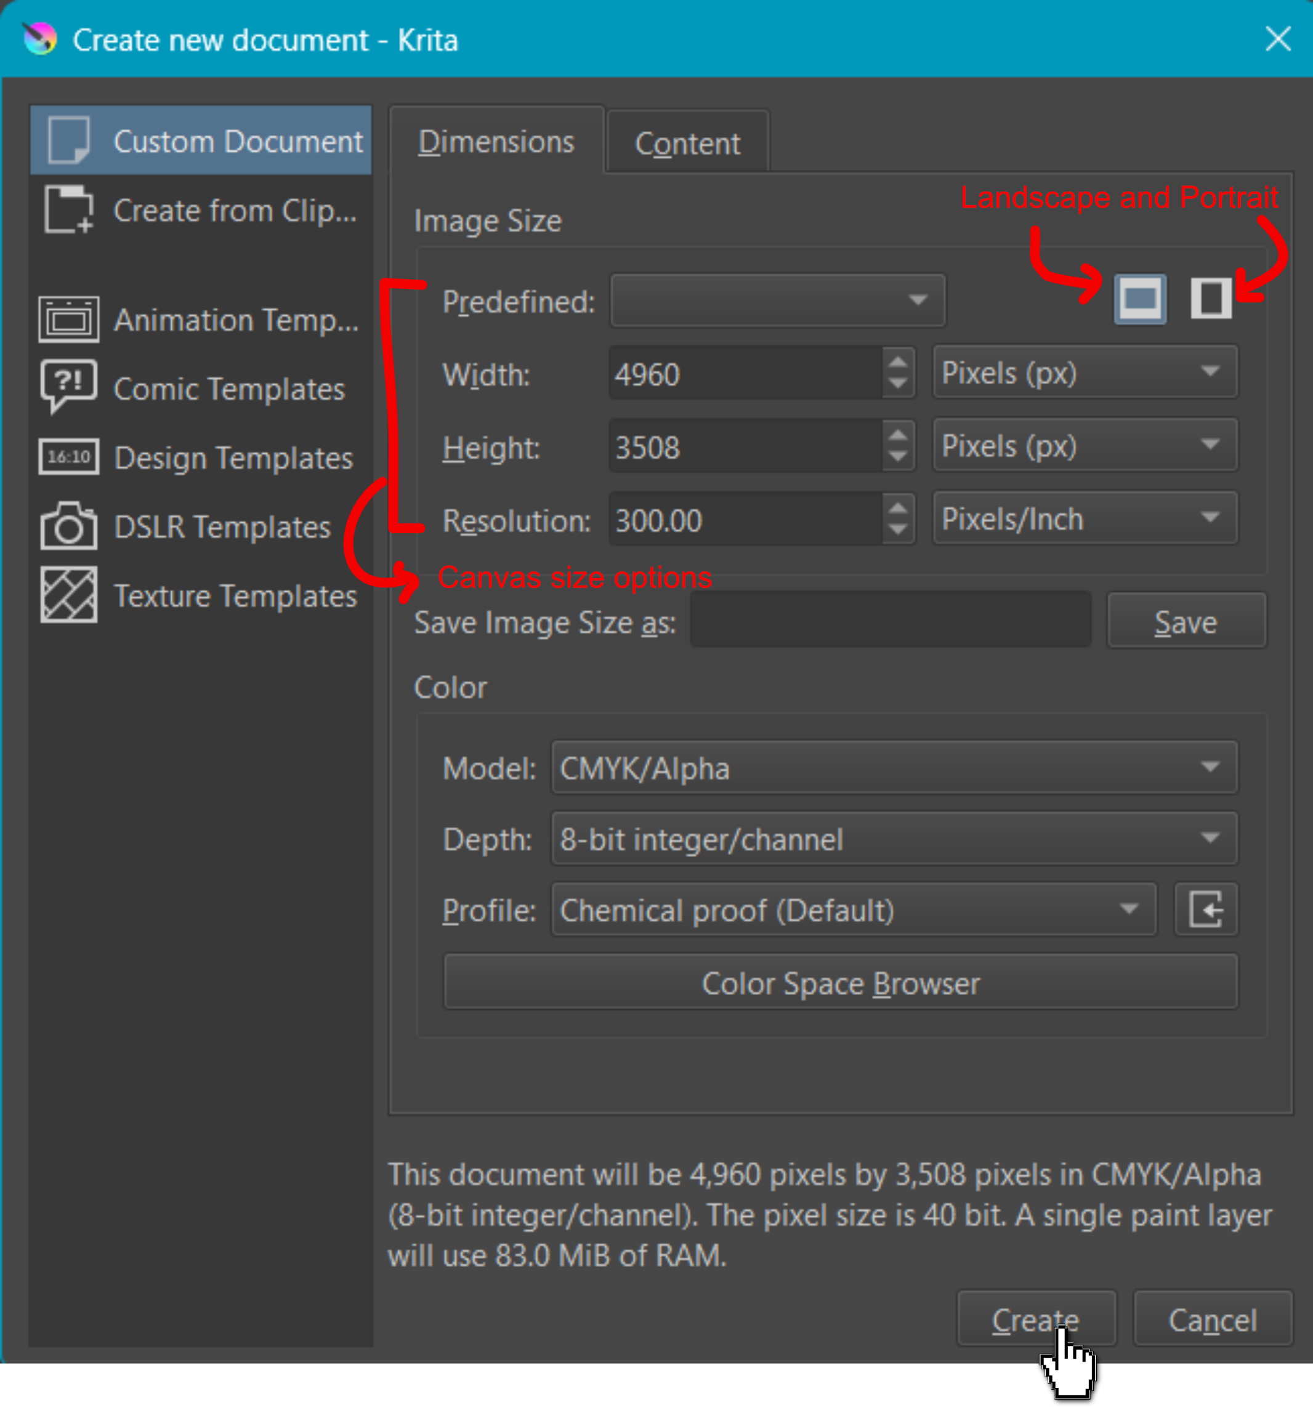Click the import profile icon button
Image resolution: width=1313 pixels, height=1407 pixels.
pyautogui.click(x=1206, y=909)
